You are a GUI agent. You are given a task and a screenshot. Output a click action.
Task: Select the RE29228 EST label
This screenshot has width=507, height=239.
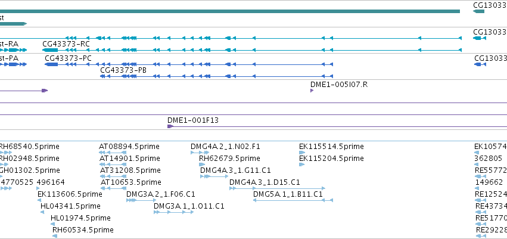(x=492, y=230)
